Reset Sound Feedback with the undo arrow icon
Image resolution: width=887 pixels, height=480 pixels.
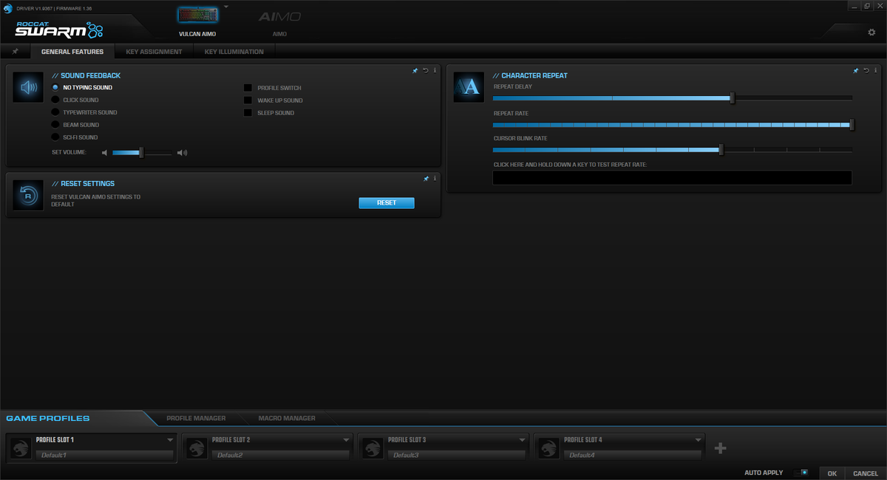tap(425, 71)
